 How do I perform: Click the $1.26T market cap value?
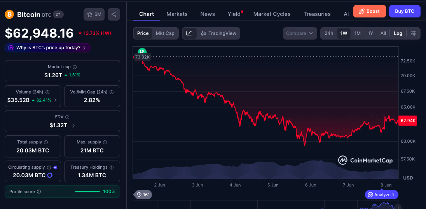point(53,75)
